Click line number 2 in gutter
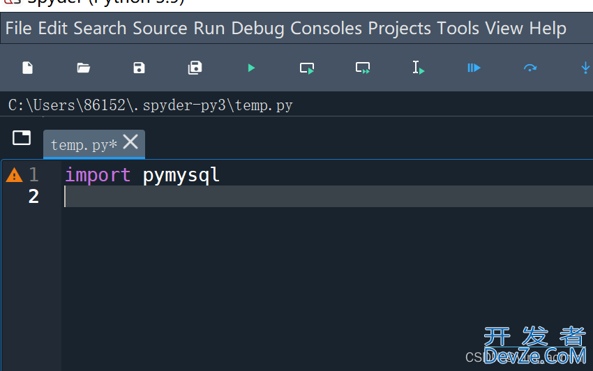The height and width of the screenshot is (371, 593). coord(33,197)
